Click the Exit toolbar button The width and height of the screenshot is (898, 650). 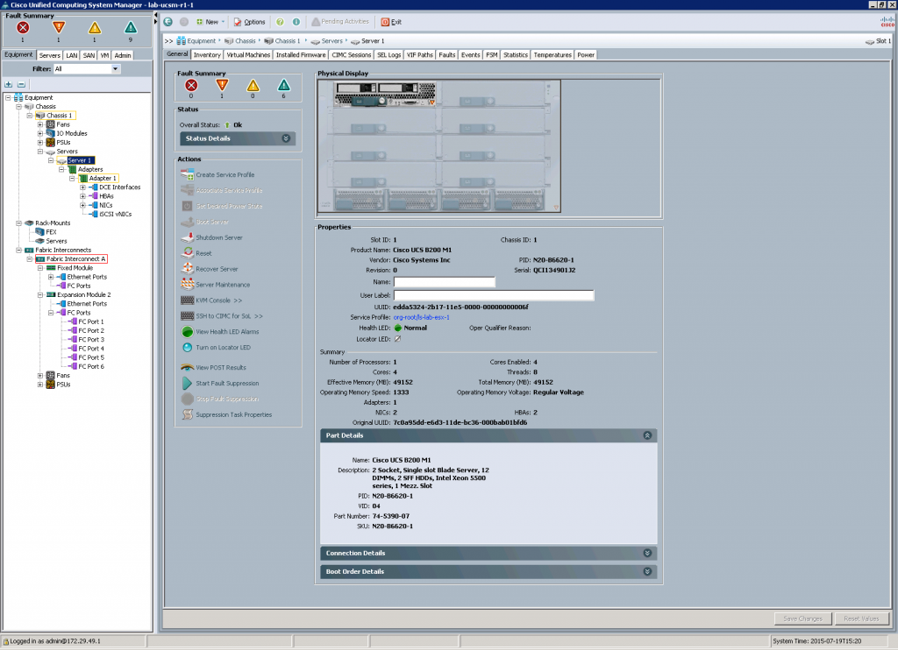pyautogui.click(x=391, y=22)
